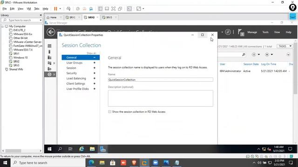Open the library search dropdown arrow
298x167 pixels.
41,20
